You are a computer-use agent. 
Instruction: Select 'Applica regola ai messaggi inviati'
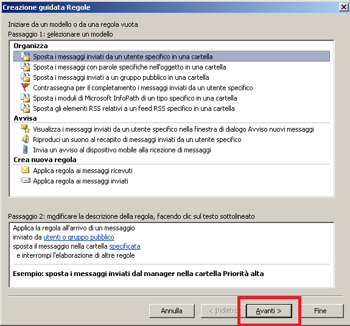[x=80, y=181]
